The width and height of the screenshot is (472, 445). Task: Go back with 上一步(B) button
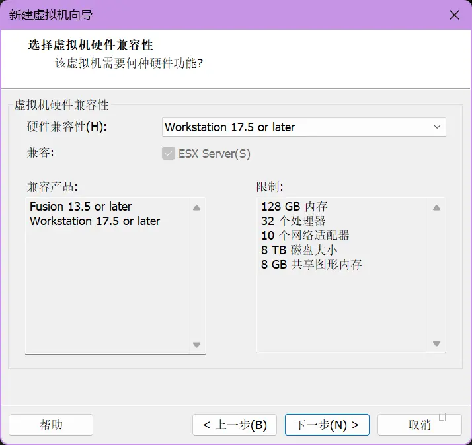pos(235,425)
